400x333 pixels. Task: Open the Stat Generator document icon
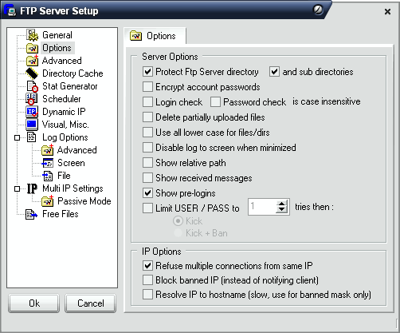tap(32, 86)
